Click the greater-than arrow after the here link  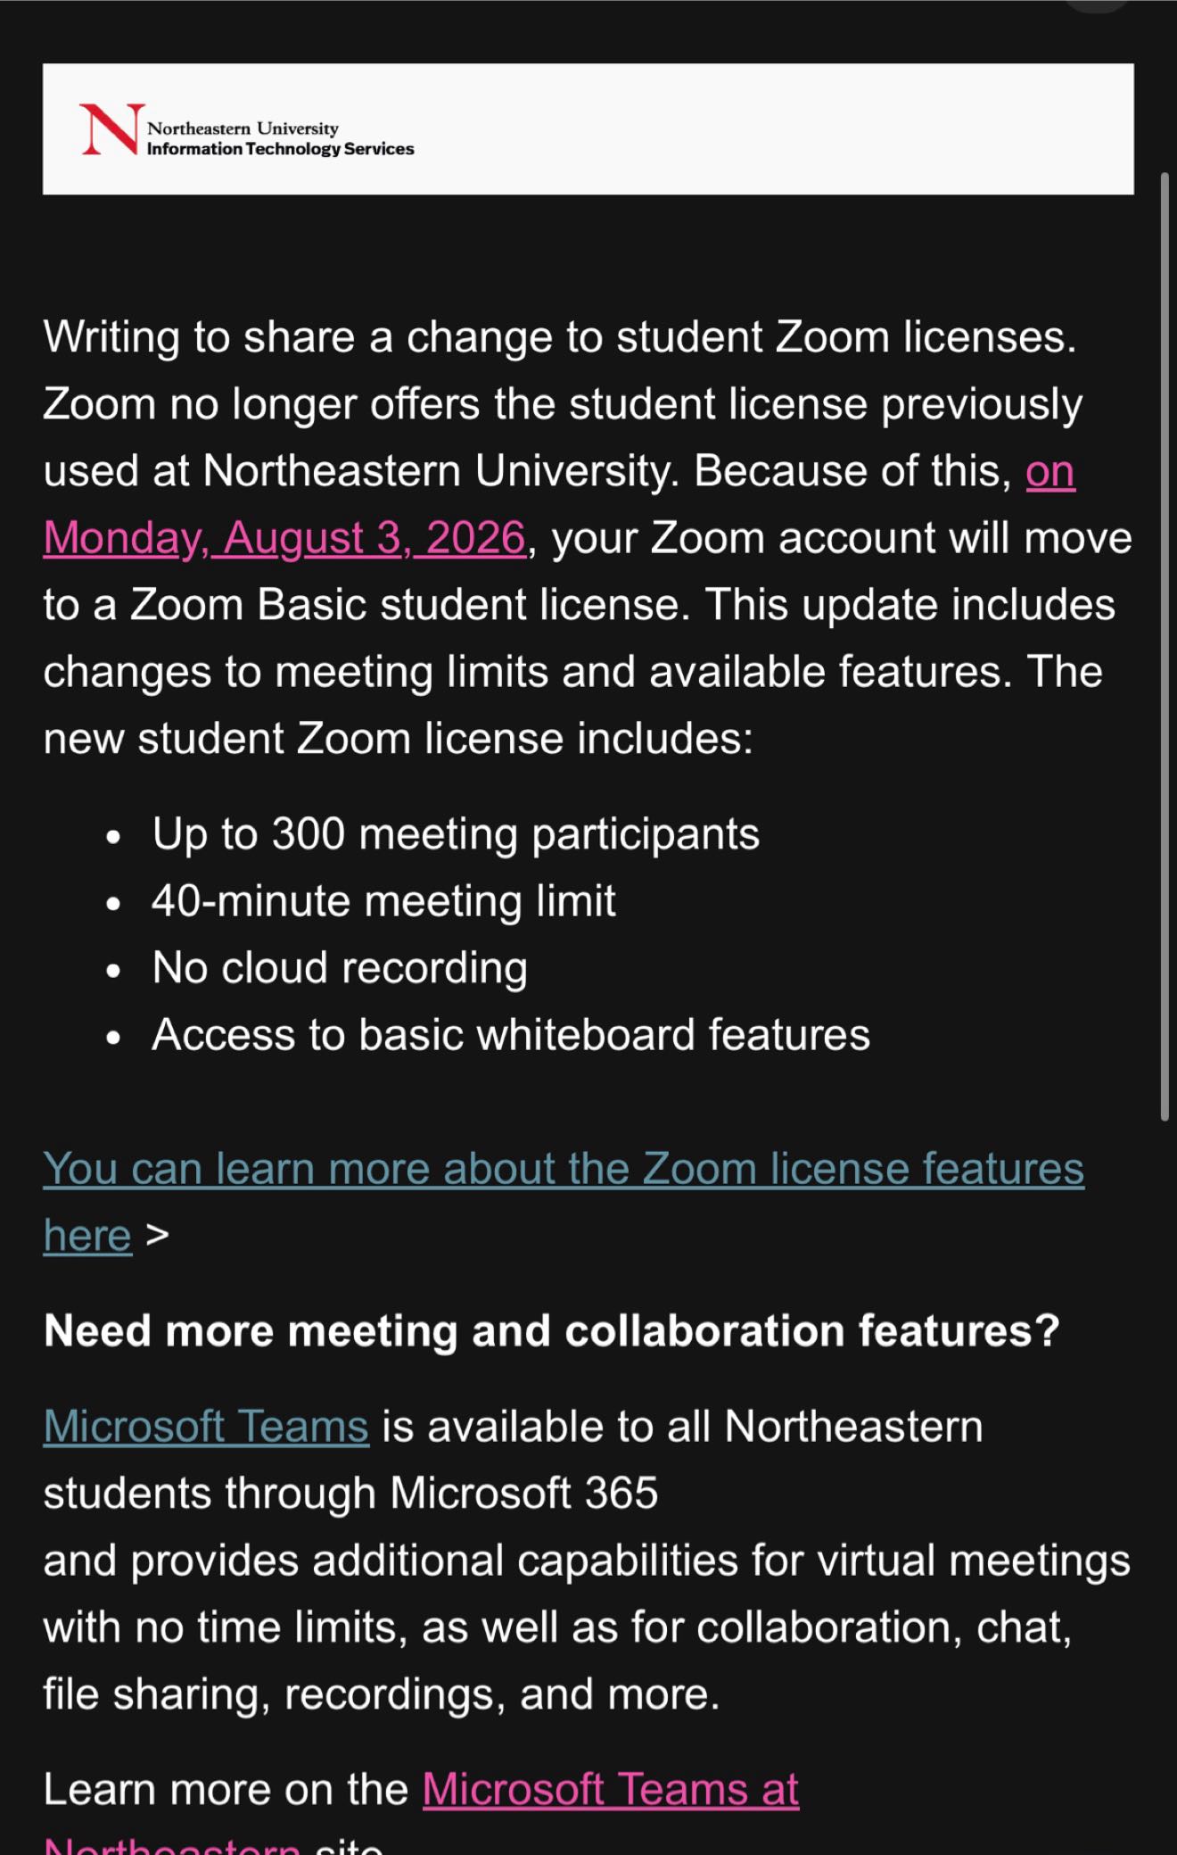157,1236
